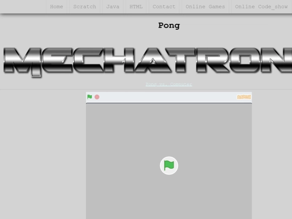
Task: Click the Pong page heading
Action: pyautogui.click(x=169, y=25)
